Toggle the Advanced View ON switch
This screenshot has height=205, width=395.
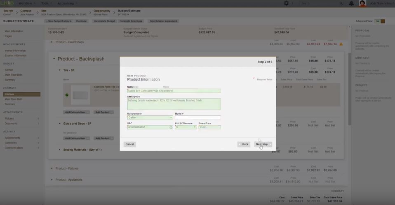point(380,21)
